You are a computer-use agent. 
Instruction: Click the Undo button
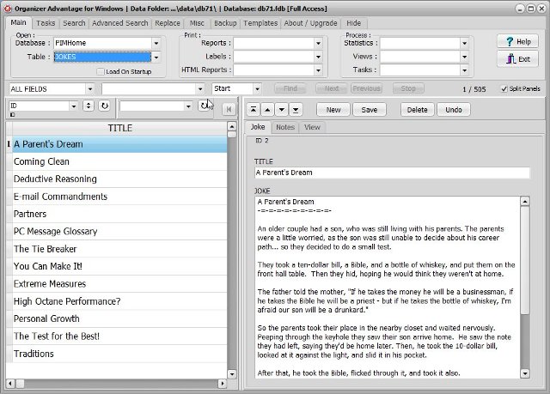[454, 110]
